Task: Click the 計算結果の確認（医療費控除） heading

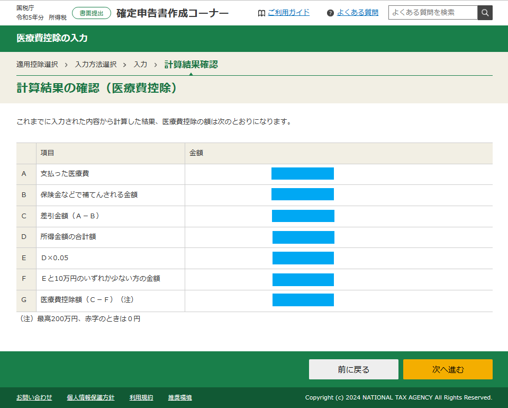Action: pyautogui.click(x=96, y=88)
